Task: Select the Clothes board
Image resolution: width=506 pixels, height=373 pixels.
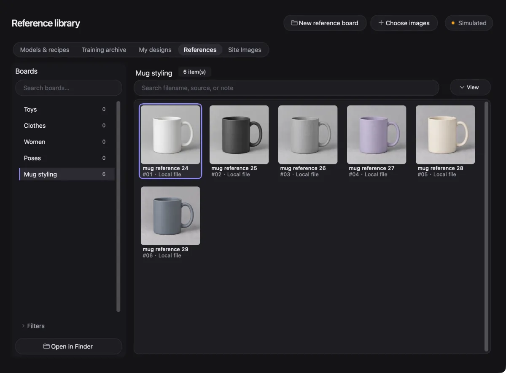Action: (67, 126)
